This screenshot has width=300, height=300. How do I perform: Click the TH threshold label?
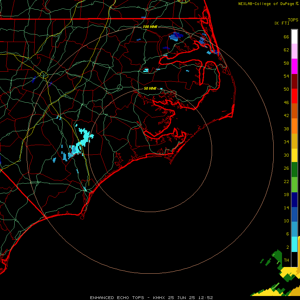click(286, 260)
